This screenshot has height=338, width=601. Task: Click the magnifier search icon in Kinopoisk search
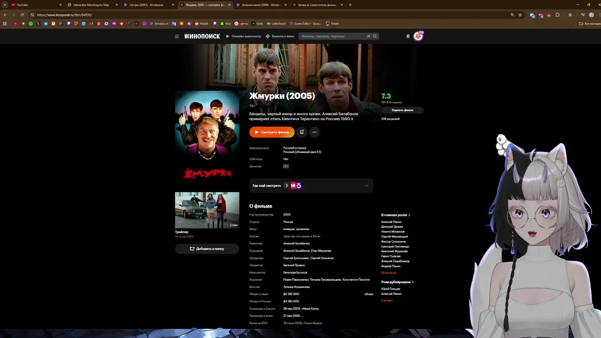[375, 36]
